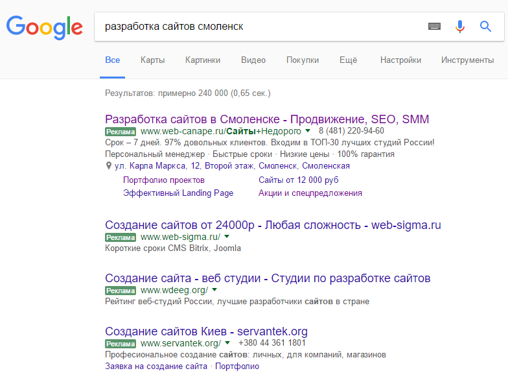This screenshot has width=508, height=384.
Task: Click Реклама badge for web-sigma.ru
Action: click(x=121, y=237)
